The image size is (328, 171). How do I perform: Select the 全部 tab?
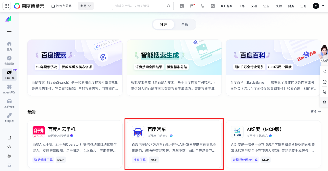185,25
